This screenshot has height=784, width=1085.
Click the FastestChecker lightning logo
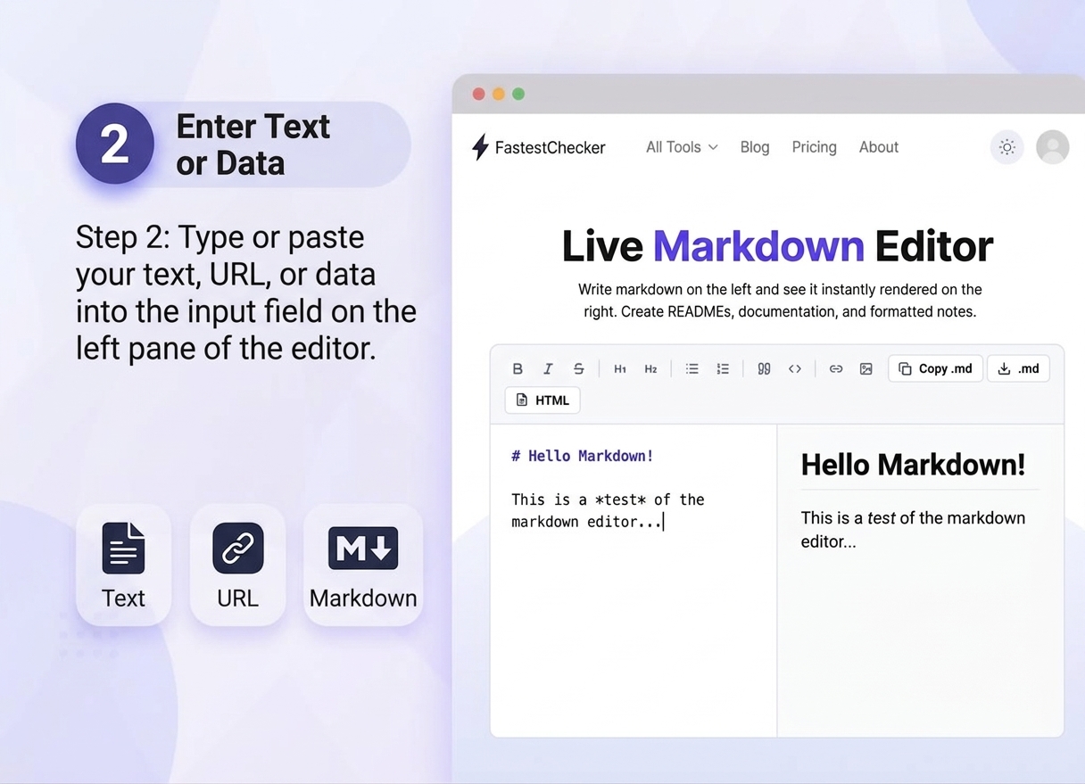point(480,147)
